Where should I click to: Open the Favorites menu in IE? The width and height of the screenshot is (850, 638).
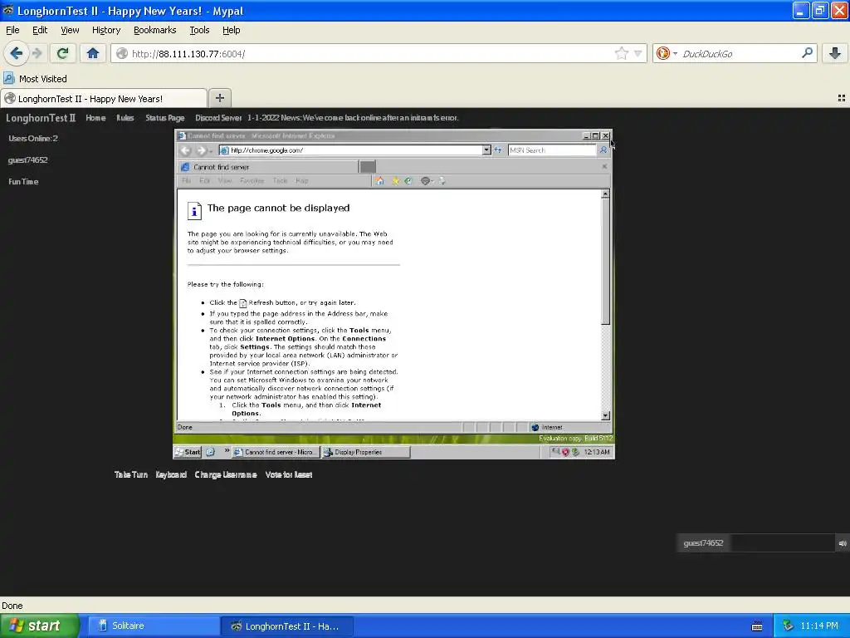point(252,180)
